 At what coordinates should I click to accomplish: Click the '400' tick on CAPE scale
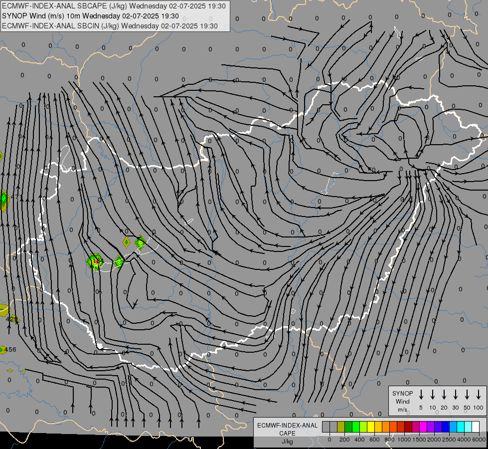(359, 440)
